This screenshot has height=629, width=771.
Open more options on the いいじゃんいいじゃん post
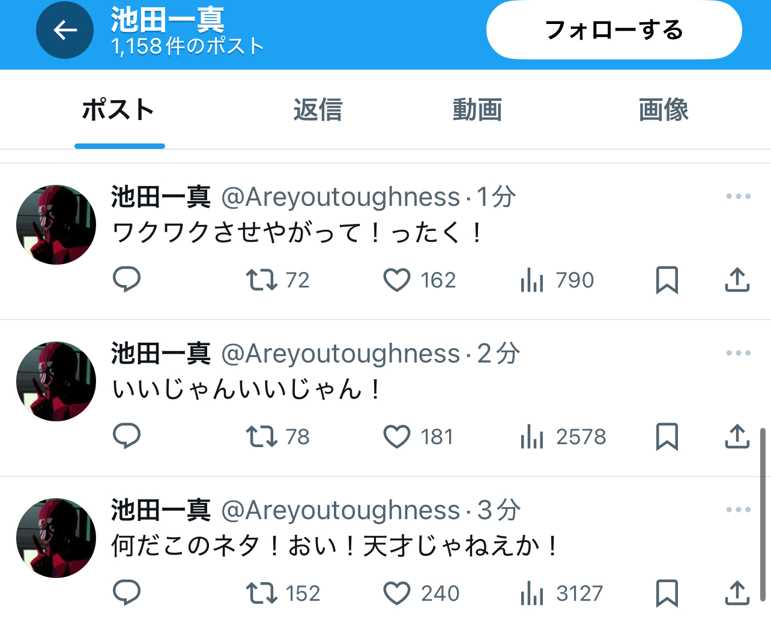(x=738, y=353)
